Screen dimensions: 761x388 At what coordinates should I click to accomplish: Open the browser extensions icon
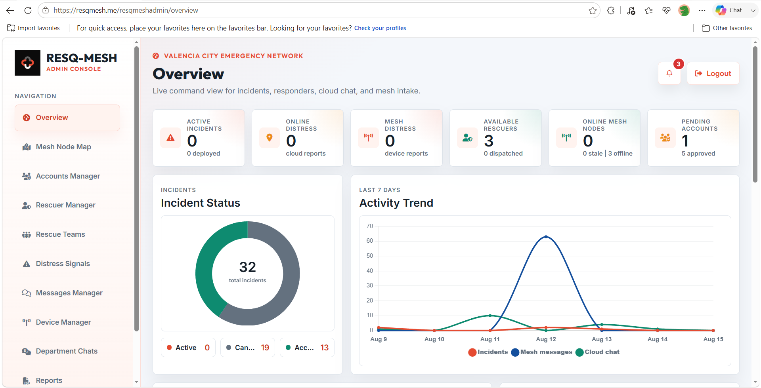pos(611,10)
